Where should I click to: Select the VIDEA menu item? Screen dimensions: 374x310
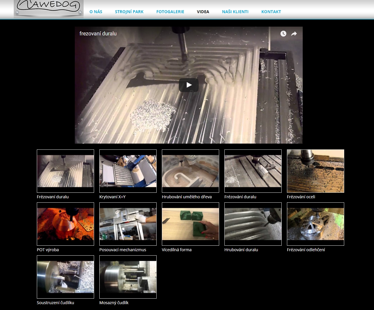203,12
